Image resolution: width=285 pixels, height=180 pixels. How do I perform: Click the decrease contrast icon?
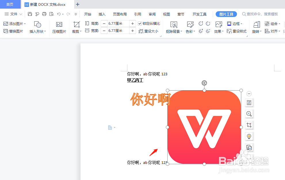pos(208,24)
